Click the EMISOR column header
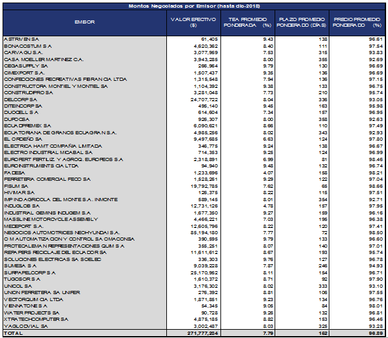Screen dimensions: 388x338 pyautogui.click(x=85, y=22)
